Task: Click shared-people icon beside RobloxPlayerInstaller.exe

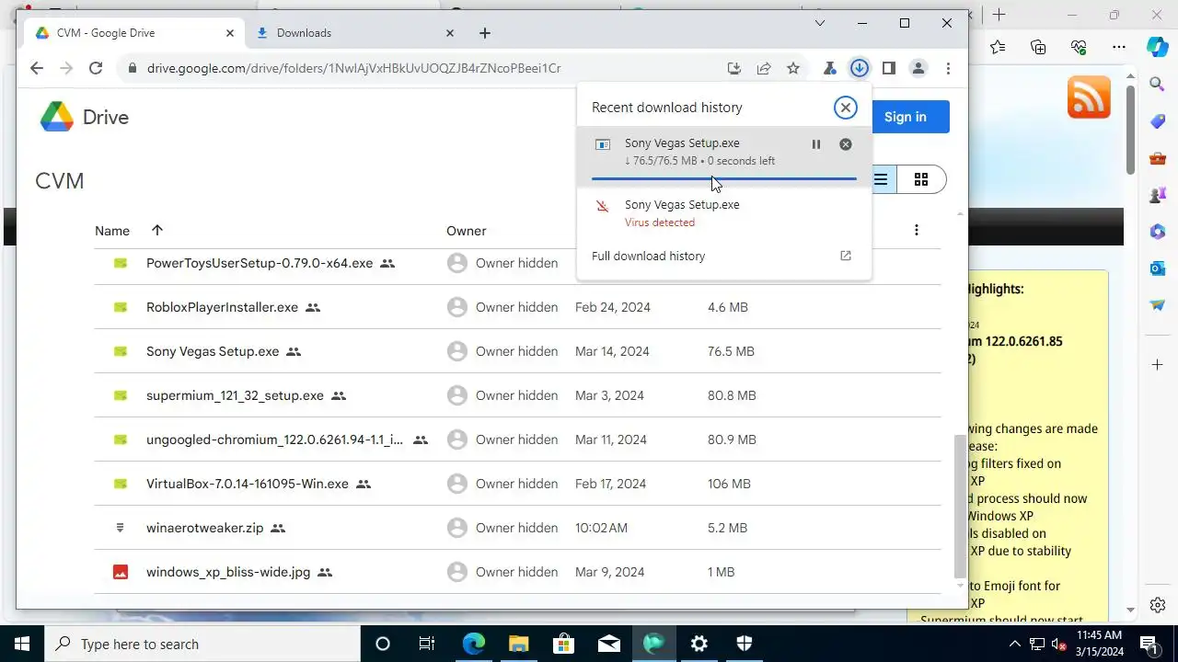Action: tap(313, 307)
